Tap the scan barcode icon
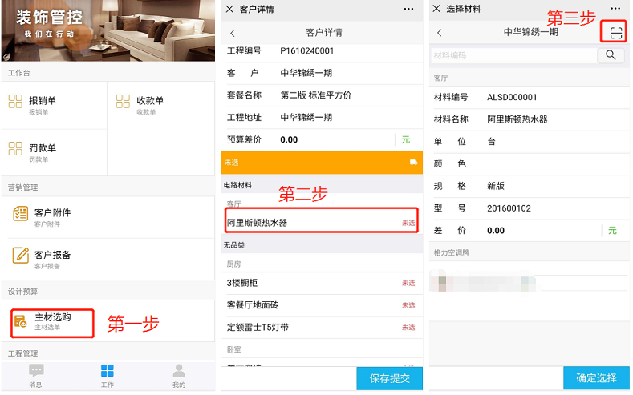The width and height of the screenshot is (633, 395). coord(615,32)
